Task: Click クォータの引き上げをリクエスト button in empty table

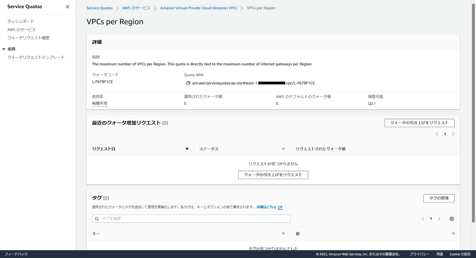Action: 273,175
